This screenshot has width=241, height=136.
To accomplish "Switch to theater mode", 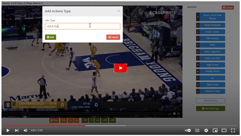I will 224,130.
